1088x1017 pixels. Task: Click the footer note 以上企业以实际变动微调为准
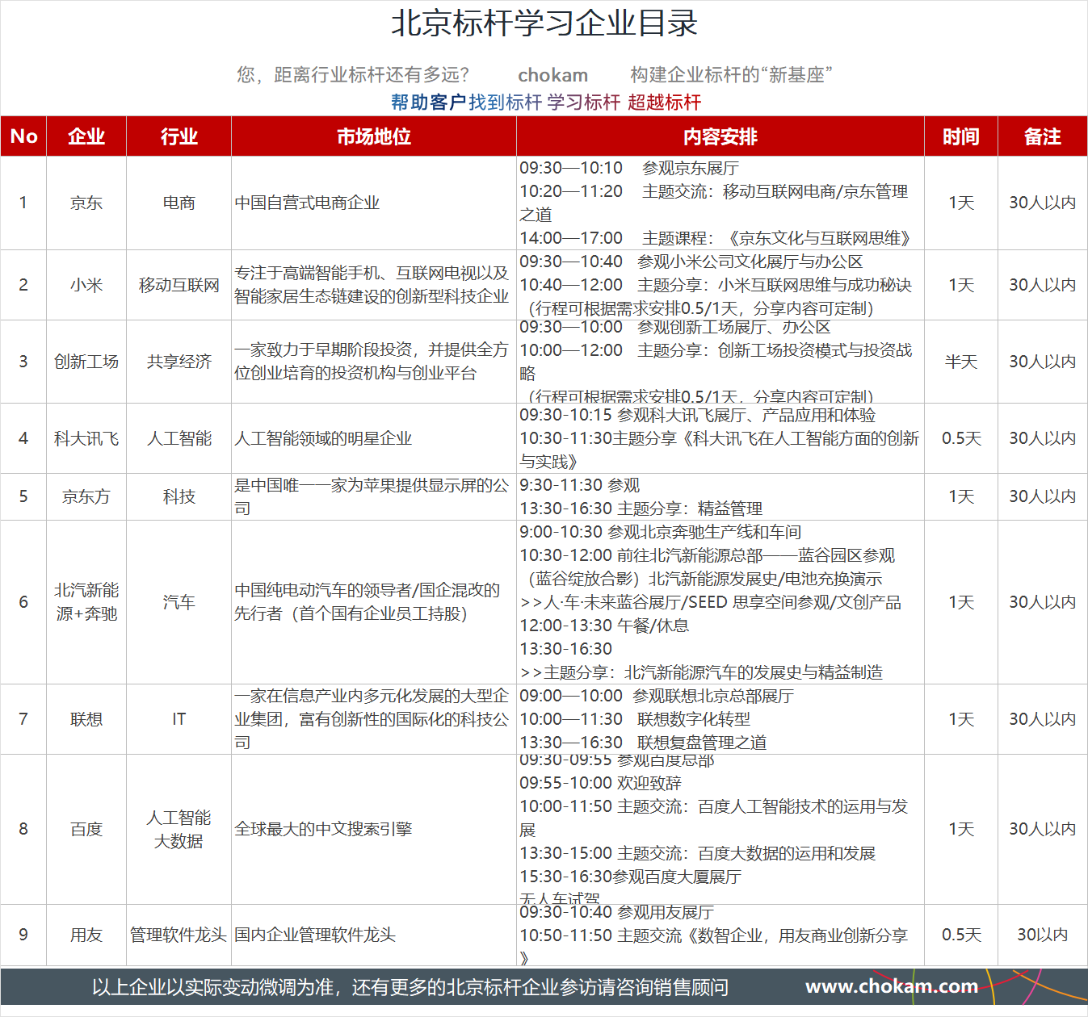(211, 987)
